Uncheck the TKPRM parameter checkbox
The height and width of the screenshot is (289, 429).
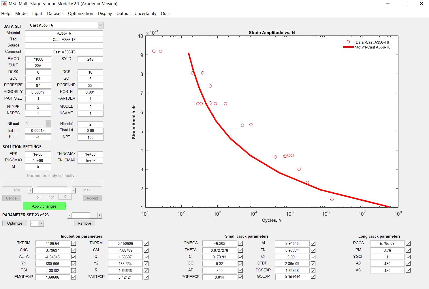click(74, 243)
